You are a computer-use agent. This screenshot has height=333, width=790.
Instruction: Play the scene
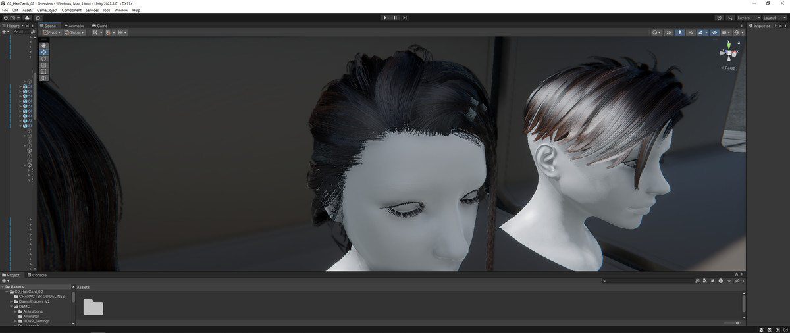(385, 18)
